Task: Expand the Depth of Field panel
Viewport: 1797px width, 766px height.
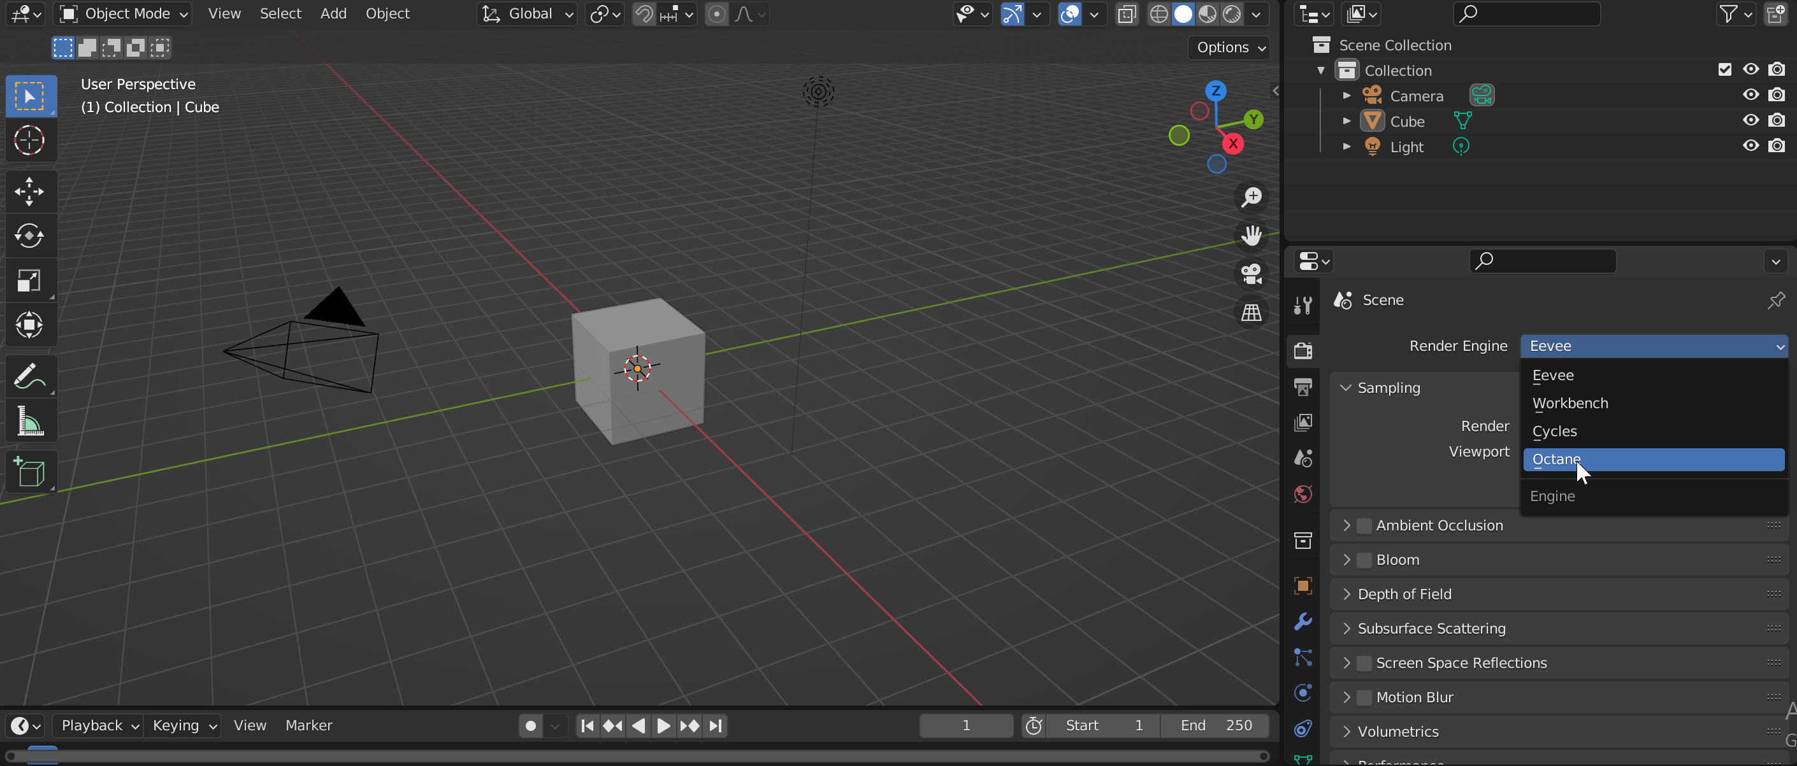Action: tap(1346, 595)
